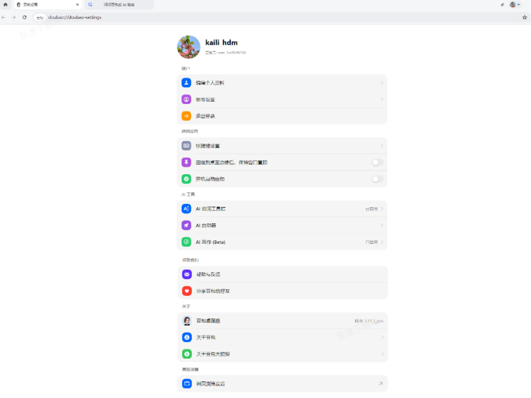This screenshot has height=398, width=531.
Task: Click the 关于豆包大模型 label
Action: pos(213,354)
